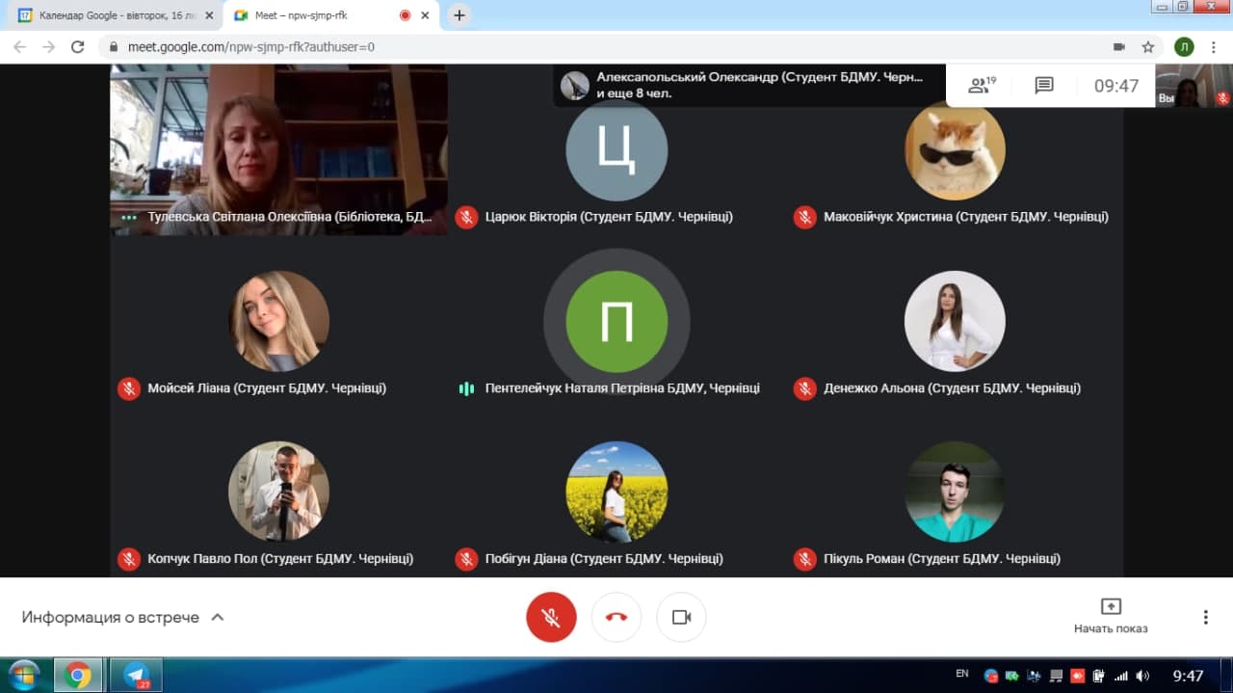The image size is (1233, 693).
Task: Reload the Meet page
Action: click(x=78, y=46)
